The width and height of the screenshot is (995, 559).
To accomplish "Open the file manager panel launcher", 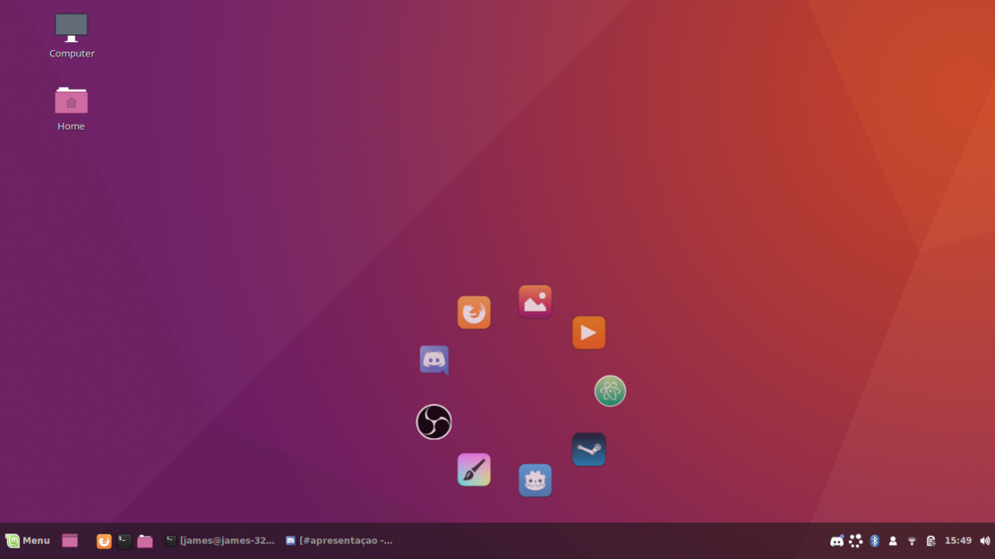I will click(145, 541).
